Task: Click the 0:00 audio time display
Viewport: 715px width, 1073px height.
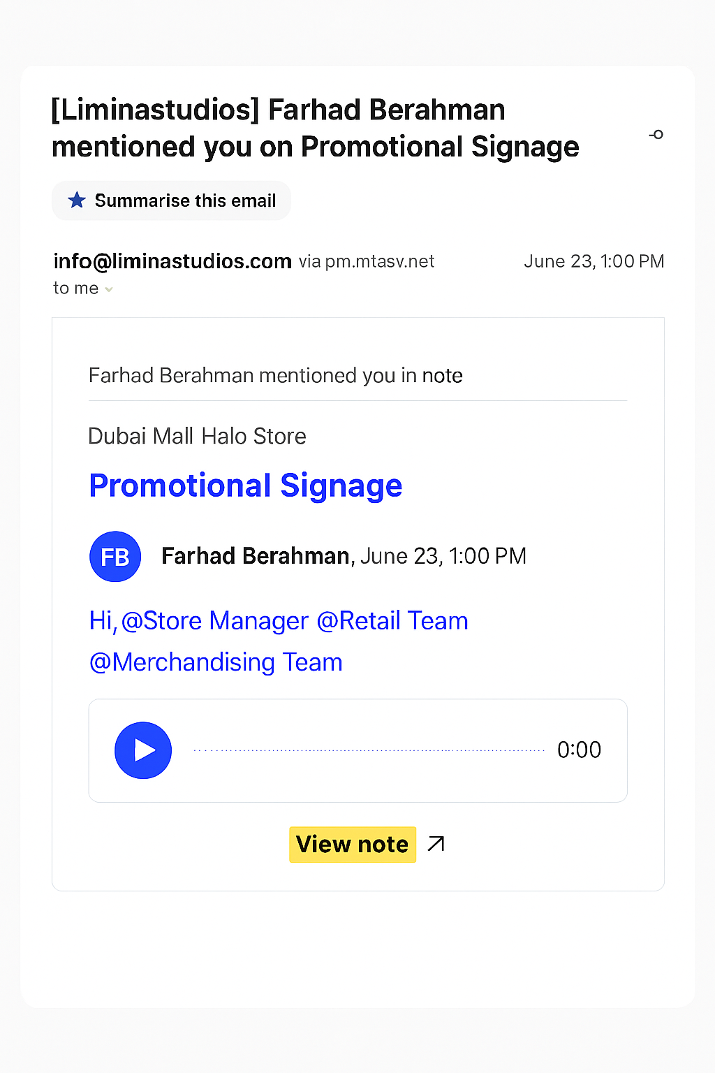Action: point(579,750)
